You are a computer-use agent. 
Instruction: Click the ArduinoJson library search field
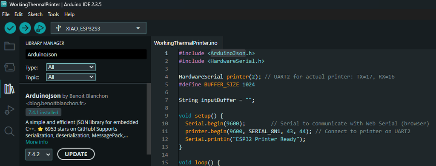coord(86,54)
